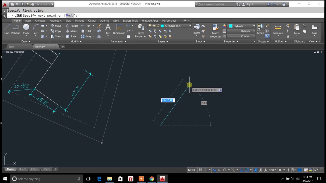Viewport: 326px width, 183px height.
Task: Open the Manage ribbon tab
Action: pos(79,21)
